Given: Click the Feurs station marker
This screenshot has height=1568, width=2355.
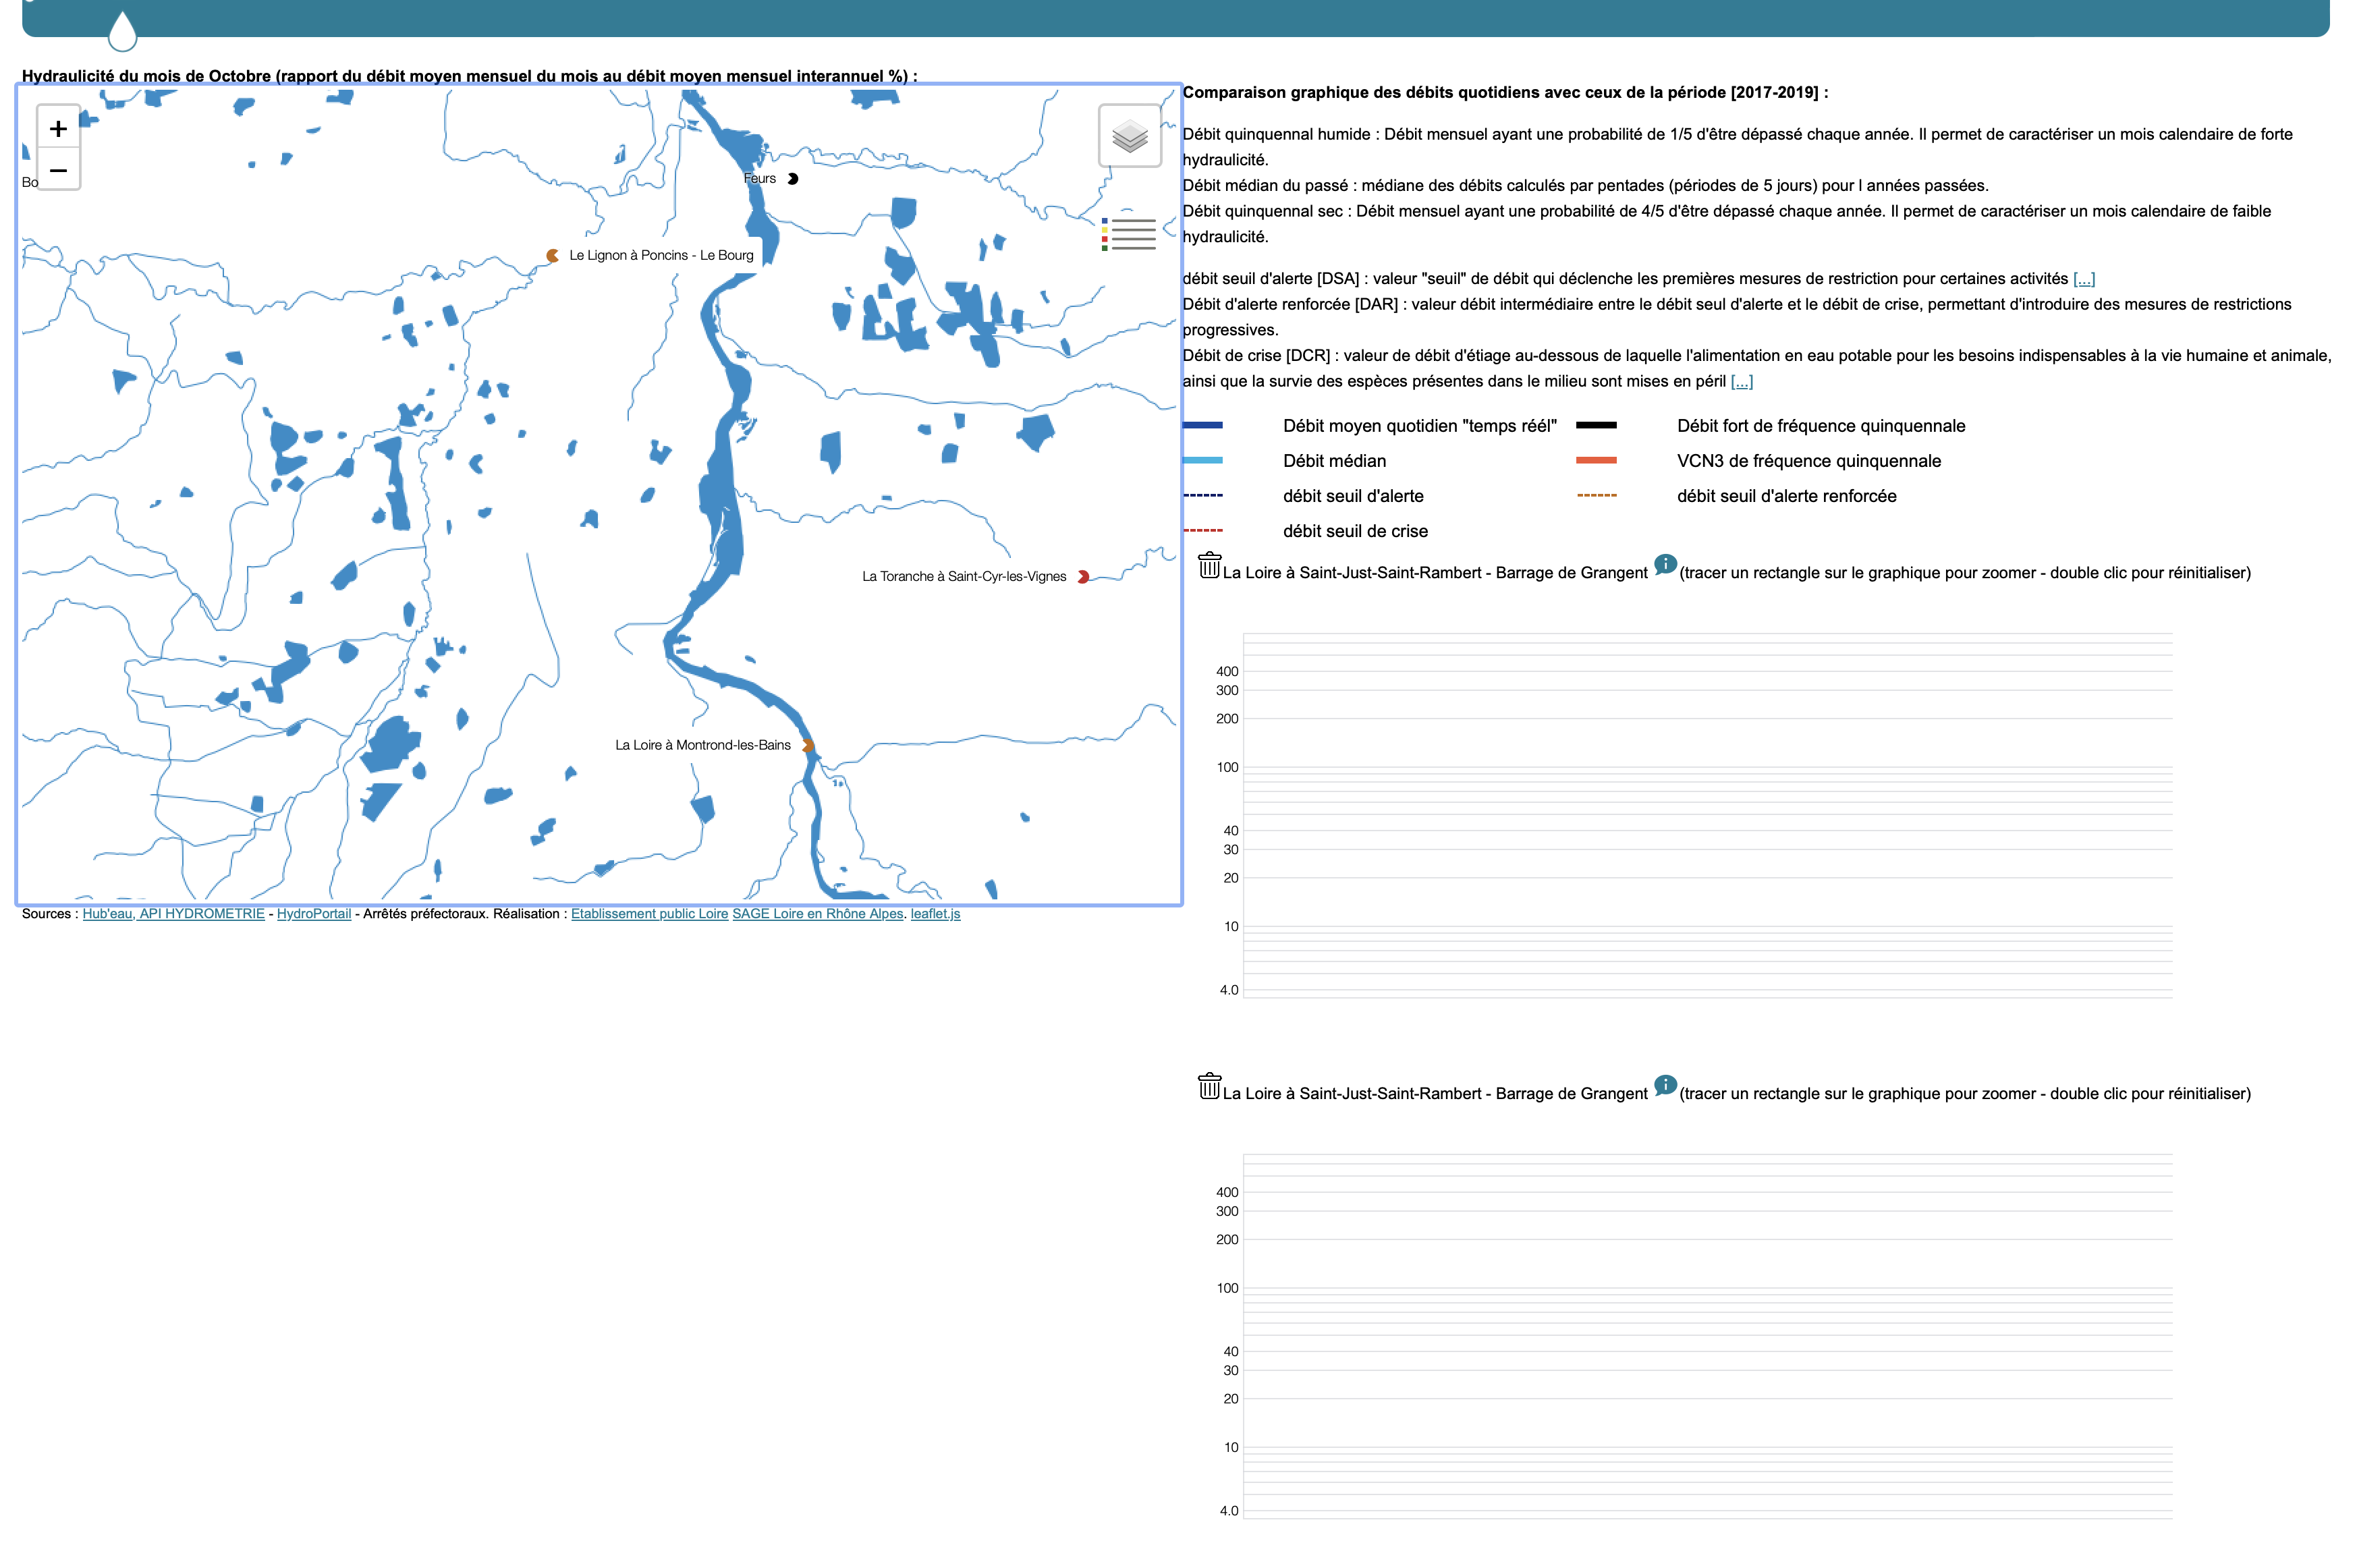Looking at the screenshot, I should click(x=792, y=179).
